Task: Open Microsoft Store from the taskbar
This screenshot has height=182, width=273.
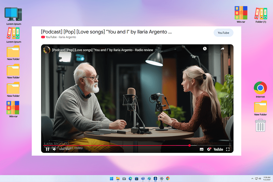Action: point(137,179)
